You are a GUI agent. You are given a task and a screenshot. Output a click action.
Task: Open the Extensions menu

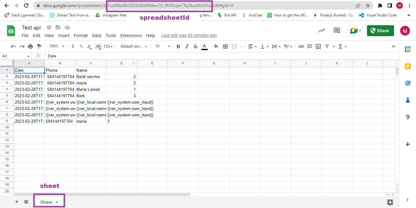coord(131,35)
